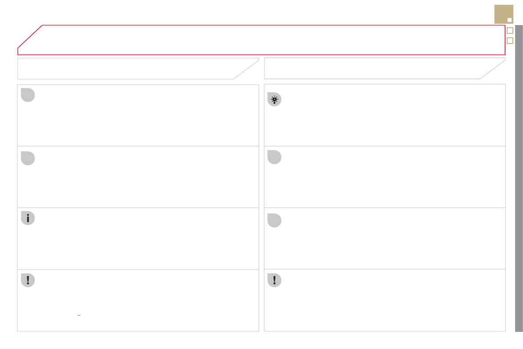Click the exclamation warning icon in right column

[274, 280]
